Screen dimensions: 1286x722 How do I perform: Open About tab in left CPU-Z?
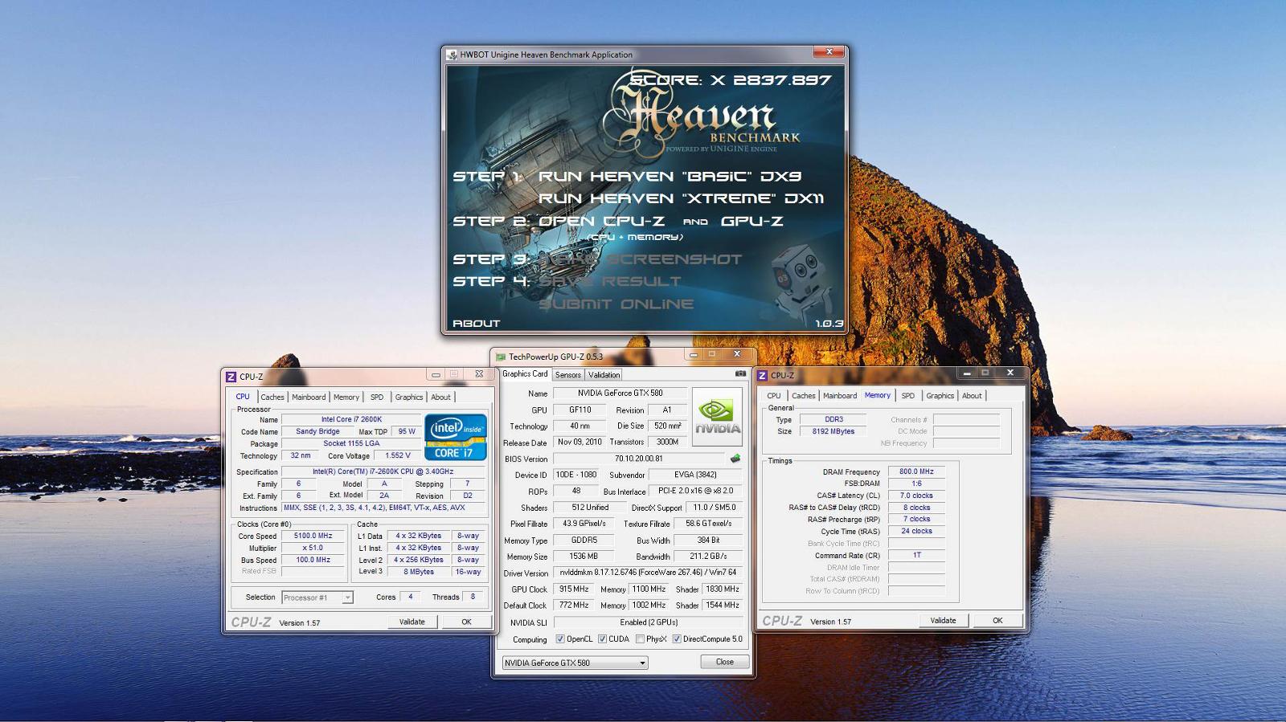(441, 397)
